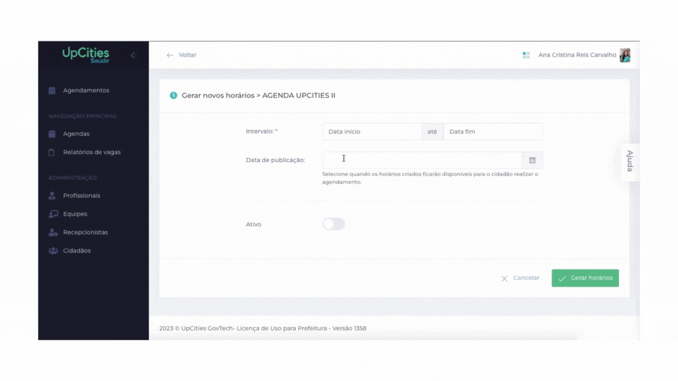Click the back arrow icon
This screenshot has height=381, width=678.
[x=170, y=55]
